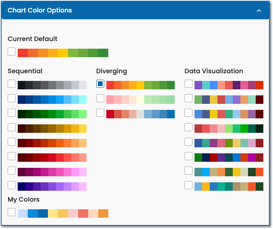The image size is (273, 229).
Task: Choose the brown-to-yellow Sequential palette checkbox
Action: point(12,128)
